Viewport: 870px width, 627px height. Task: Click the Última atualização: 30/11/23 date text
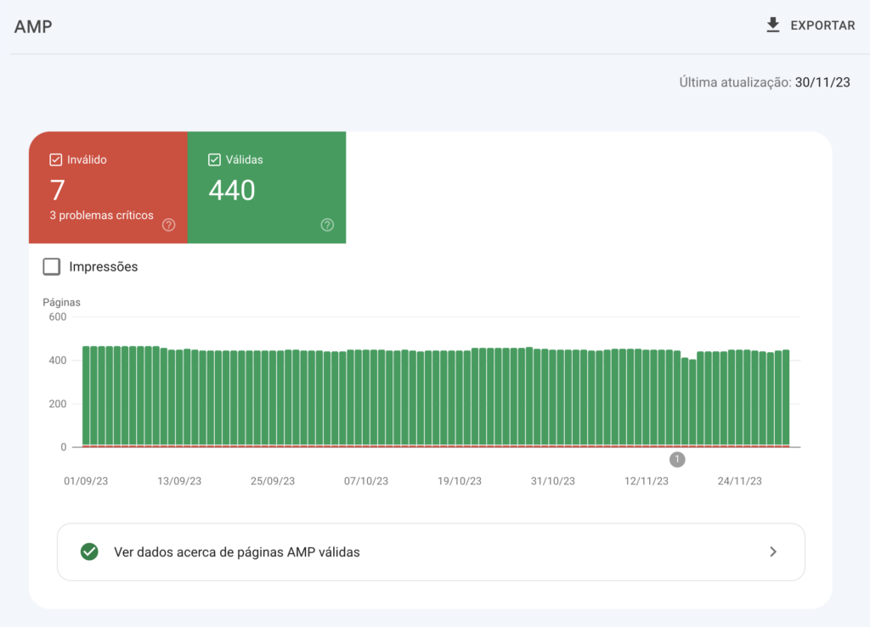(x=765, y=82)
